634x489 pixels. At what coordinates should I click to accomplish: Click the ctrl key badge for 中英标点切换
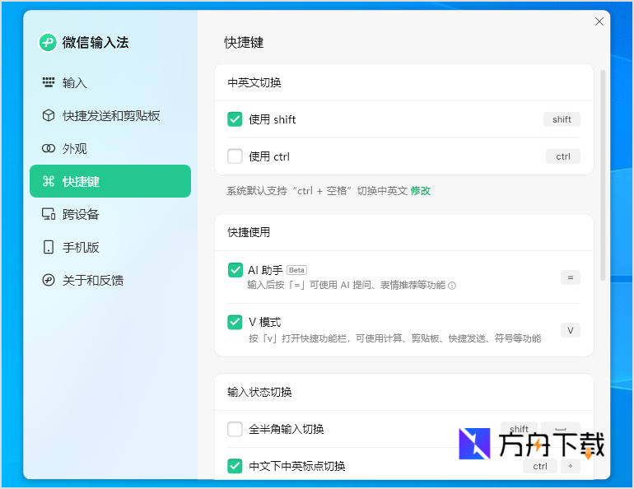[540, 466]
